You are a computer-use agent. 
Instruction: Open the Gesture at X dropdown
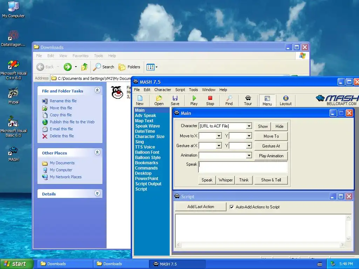point(219,146)
